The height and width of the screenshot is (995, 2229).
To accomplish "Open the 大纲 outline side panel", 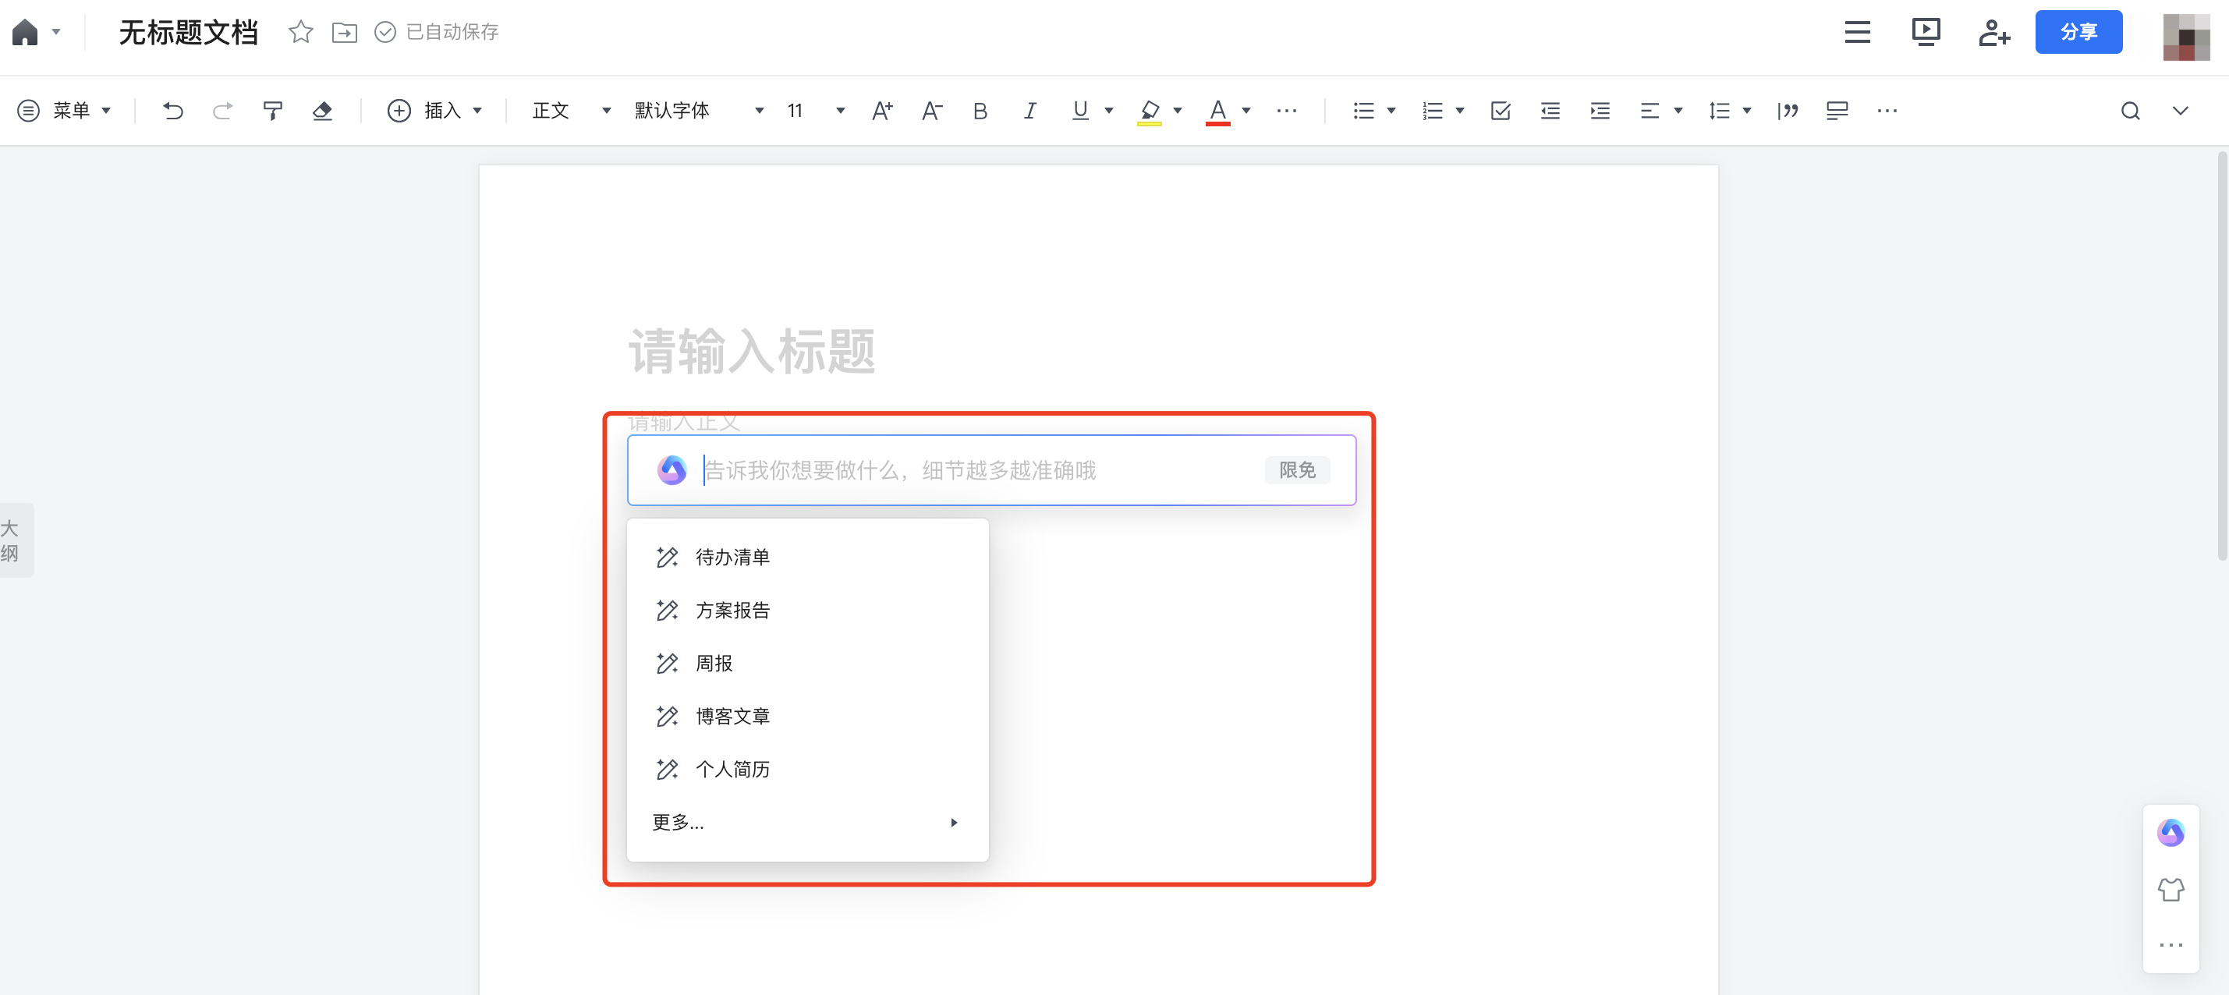I will click(12, 540).
